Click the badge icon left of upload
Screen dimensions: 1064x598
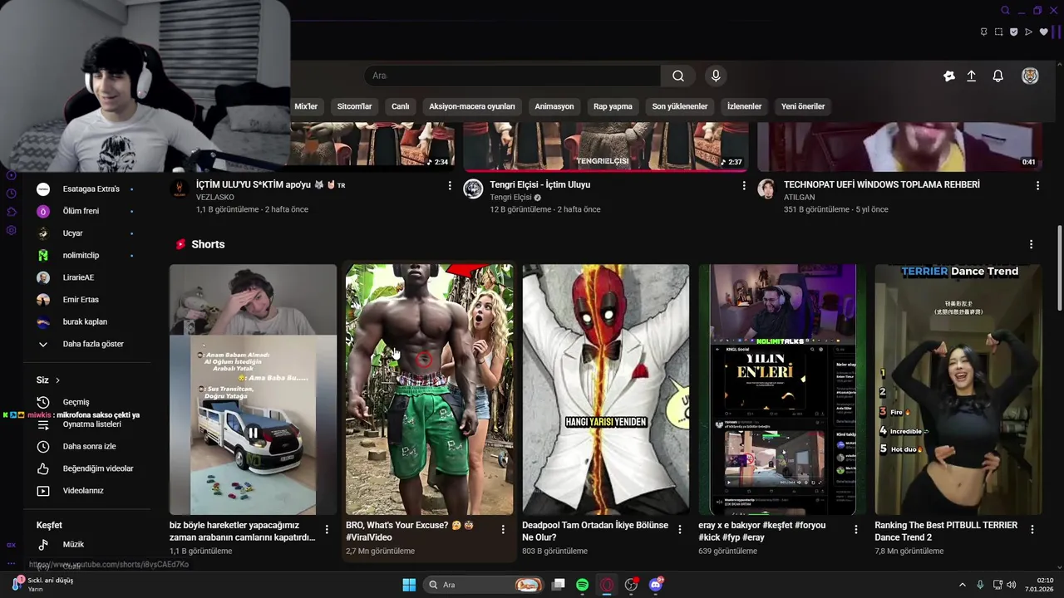tap(949, 76)
